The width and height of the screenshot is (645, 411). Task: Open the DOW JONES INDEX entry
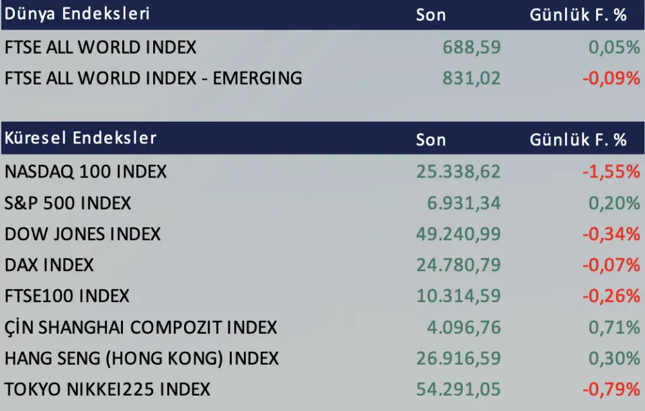tap(83, 234)
